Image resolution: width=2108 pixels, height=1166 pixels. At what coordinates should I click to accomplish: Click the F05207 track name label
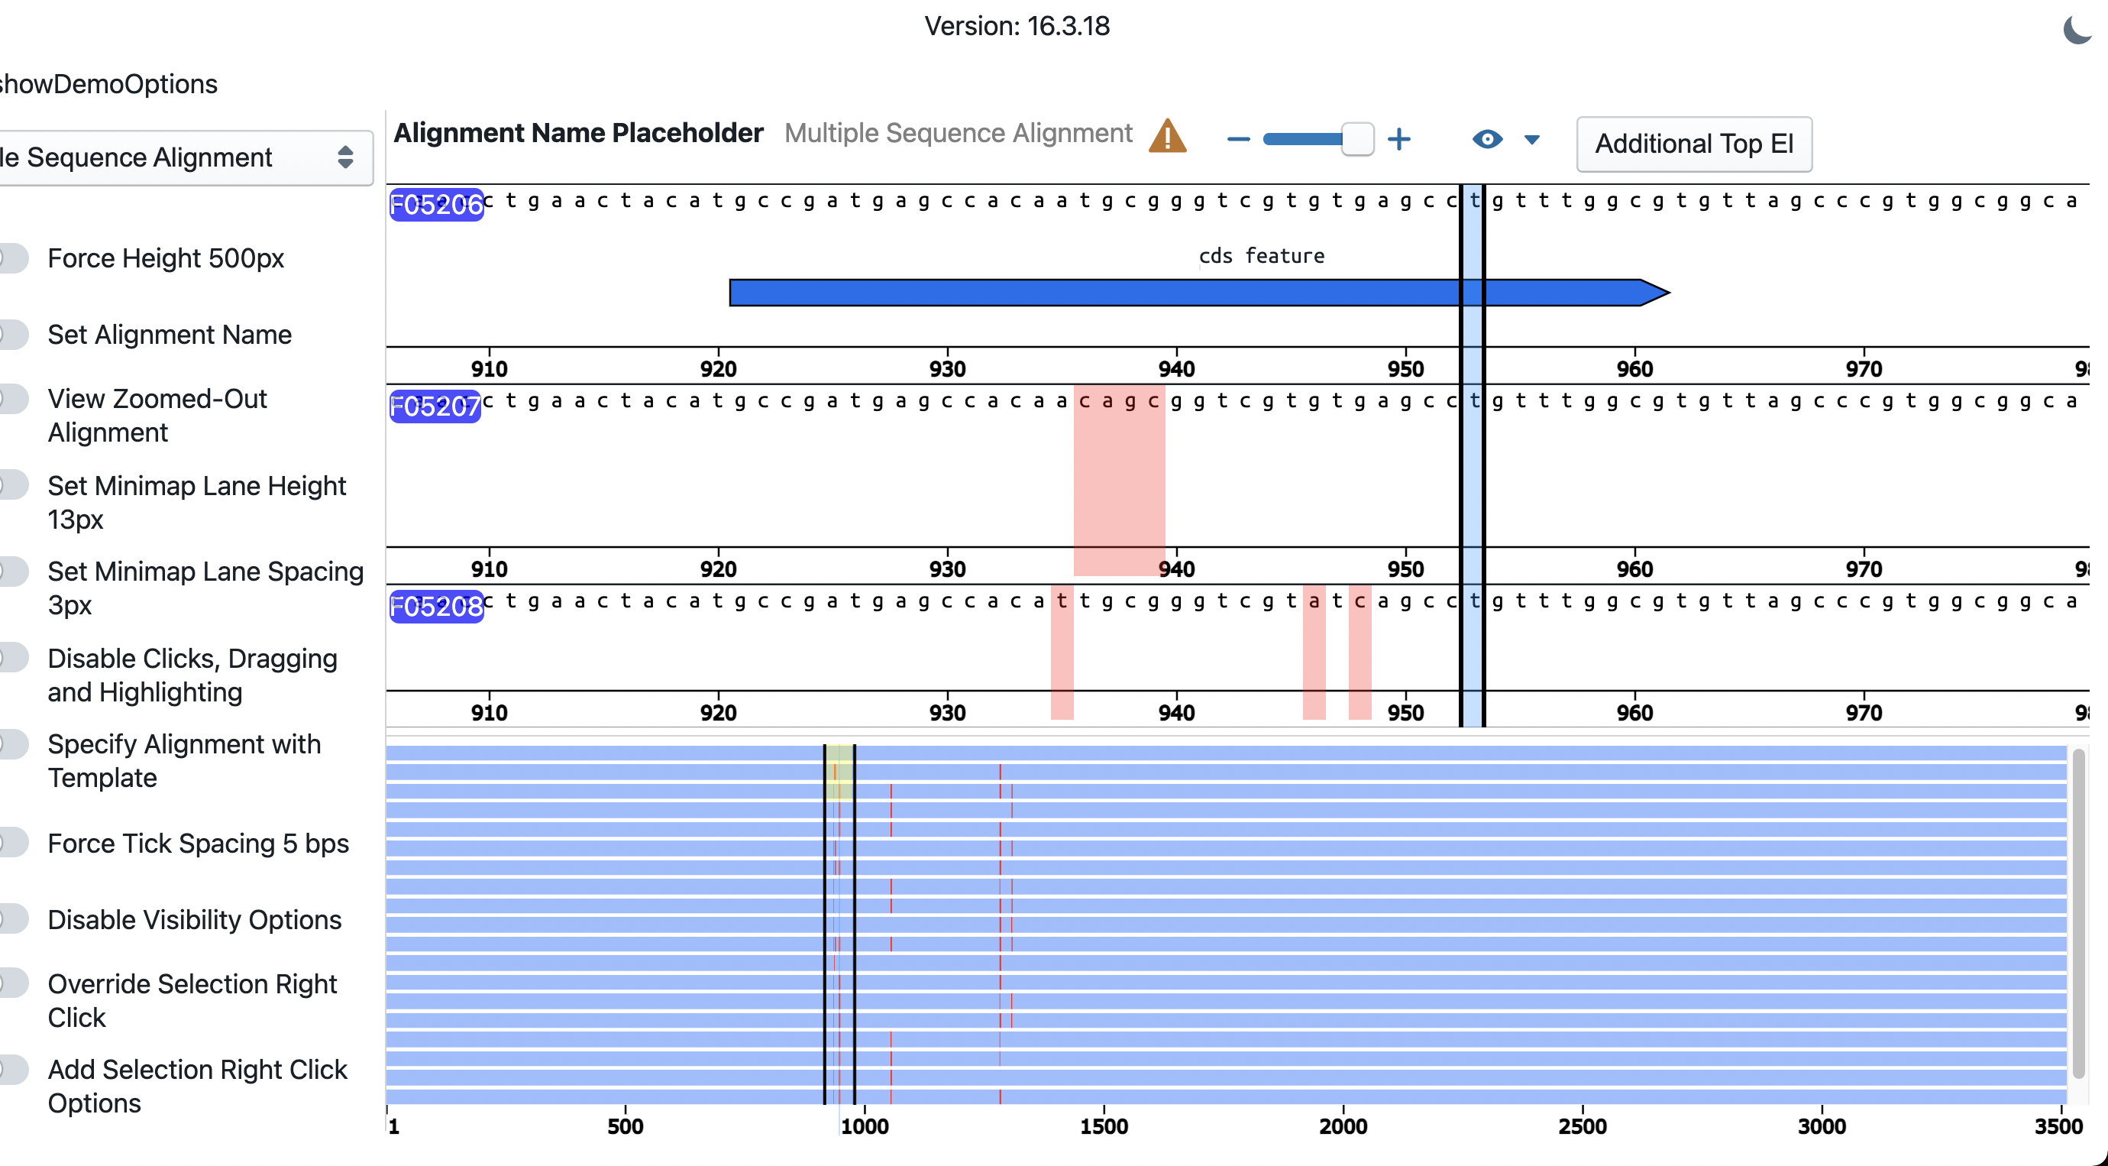[435, 406]
